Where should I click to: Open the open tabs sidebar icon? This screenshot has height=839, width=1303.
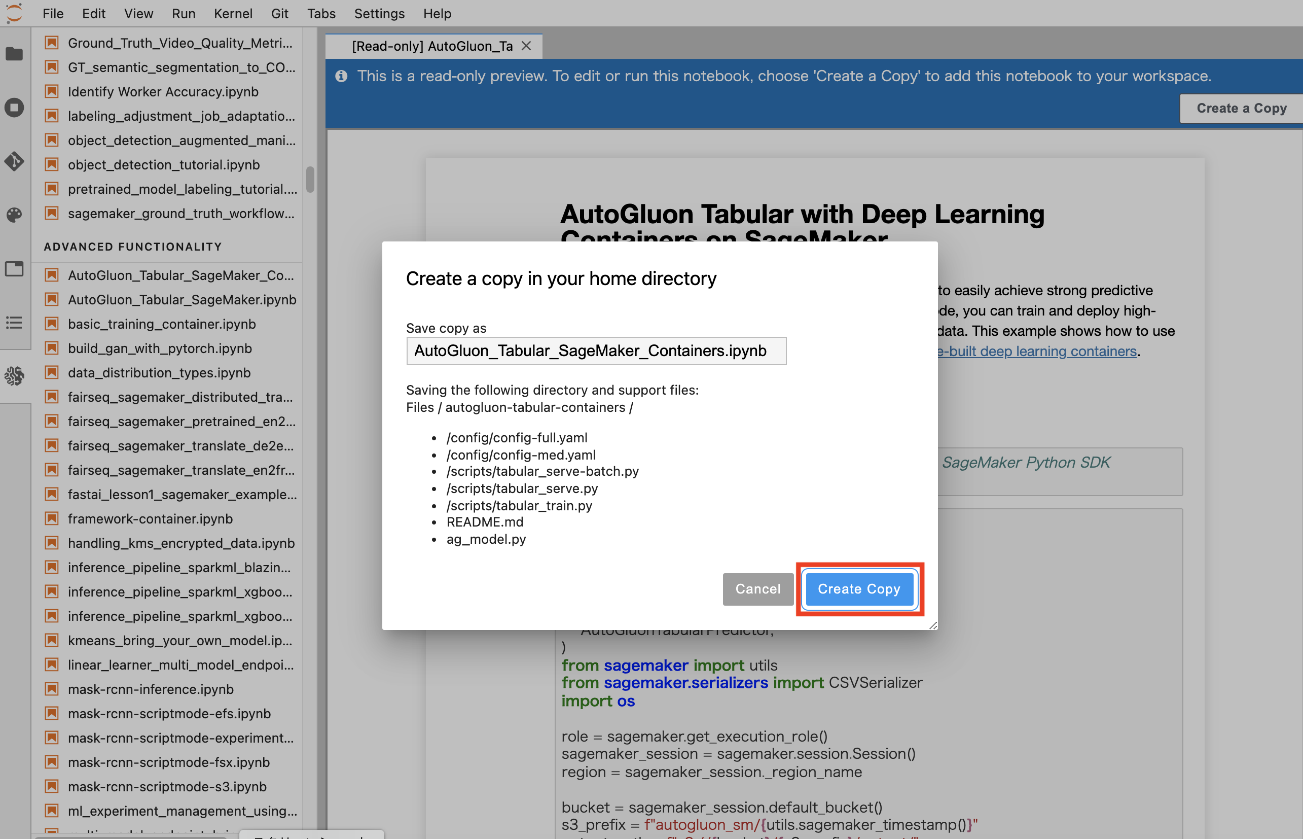[14, 268]
